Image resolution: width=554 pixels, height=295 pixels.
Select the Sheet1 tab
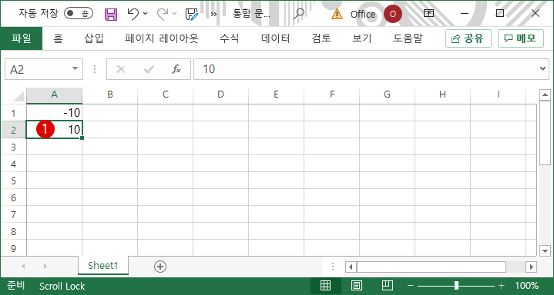102,265
